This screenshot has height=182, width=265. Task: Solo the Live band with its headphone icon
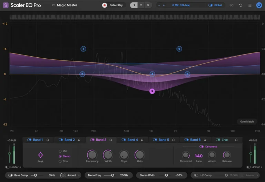[x=236, y=140]
